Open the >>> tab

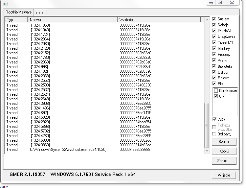(40, 12)
